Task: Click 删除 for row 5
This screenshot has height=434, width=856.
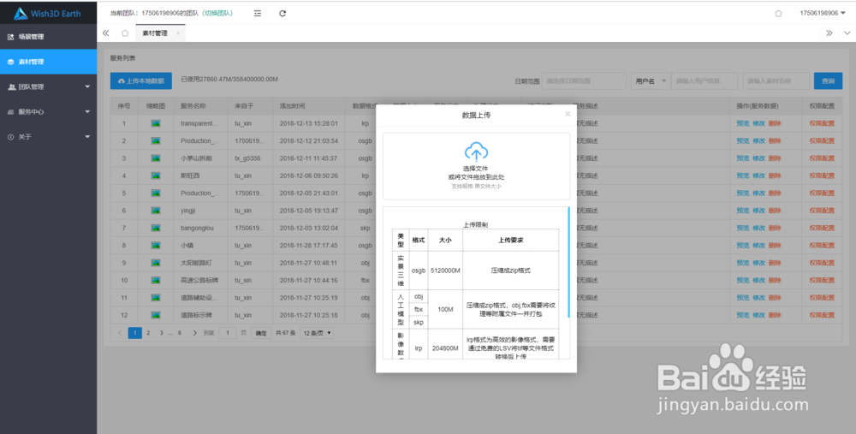Action: [774, 193]
